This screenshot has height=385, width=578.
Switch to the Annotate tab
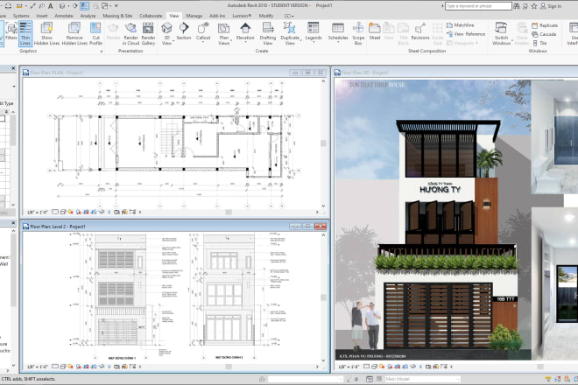coord(64,16)
